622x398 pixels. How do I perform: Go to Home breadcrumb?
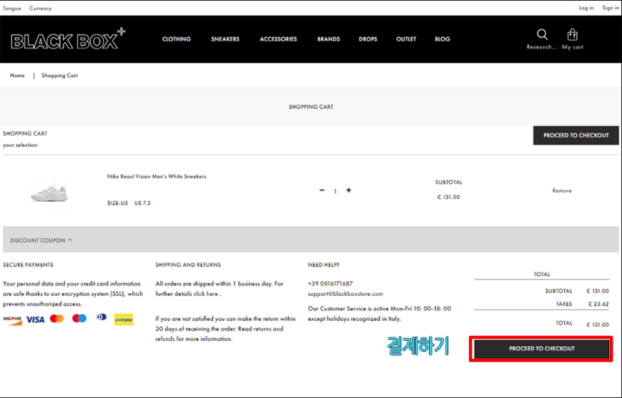point(17,75)
